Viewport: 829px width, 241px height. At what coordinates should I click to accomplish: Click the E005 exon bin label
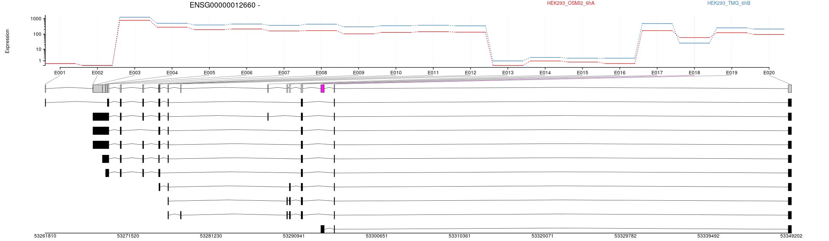pos(209,73)
